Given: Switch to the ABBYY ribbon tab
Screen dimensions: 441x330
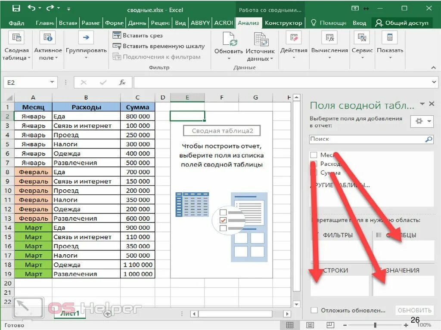Looking at the screenshot, I should click(200, 23).
